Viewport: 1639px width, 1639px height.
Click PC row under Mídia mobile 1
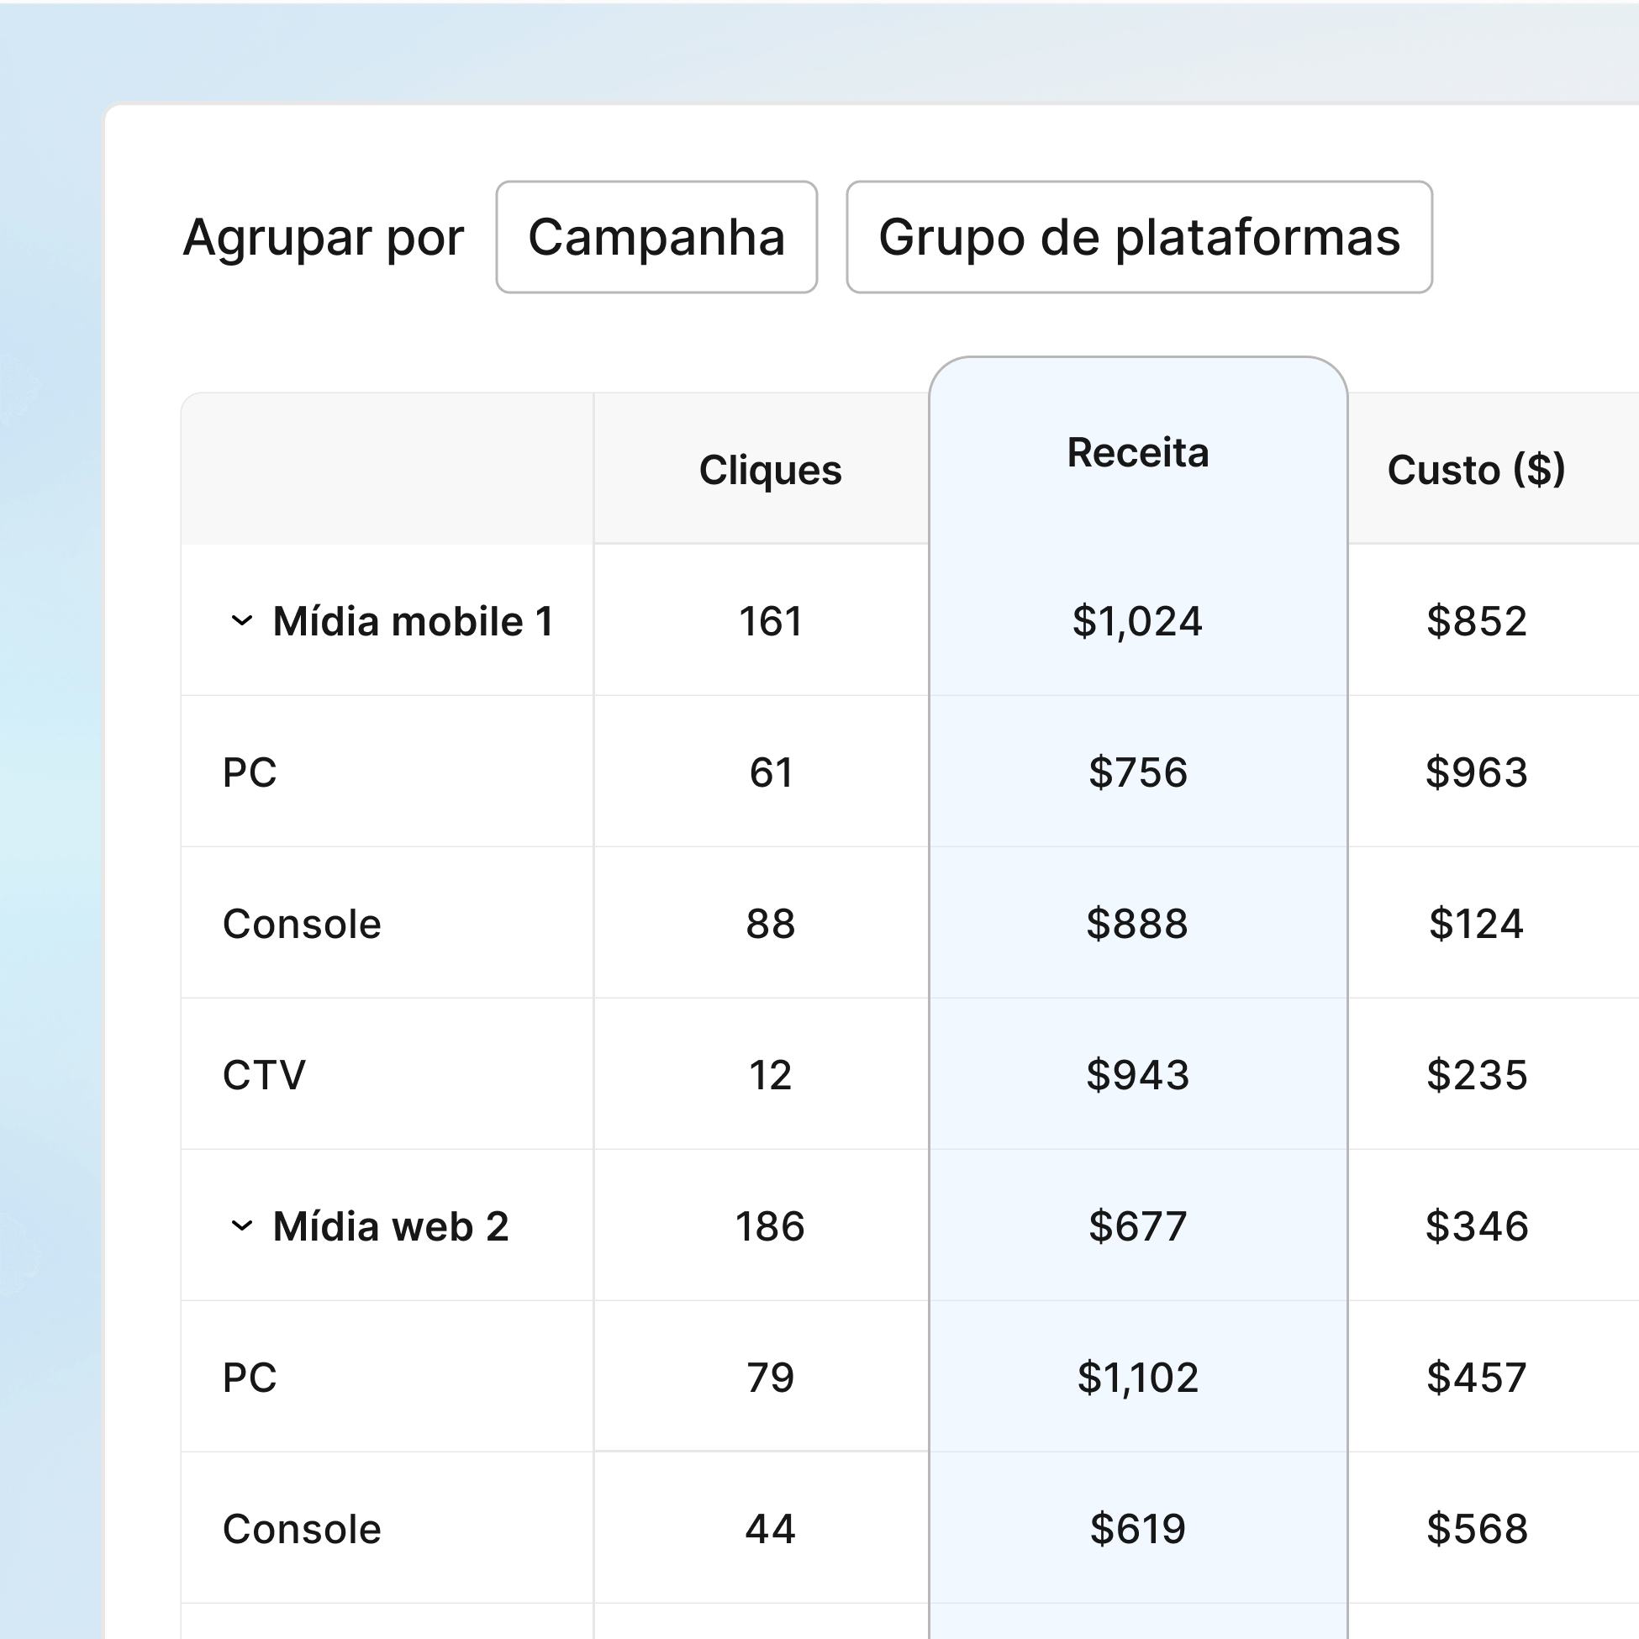[250, 772]
